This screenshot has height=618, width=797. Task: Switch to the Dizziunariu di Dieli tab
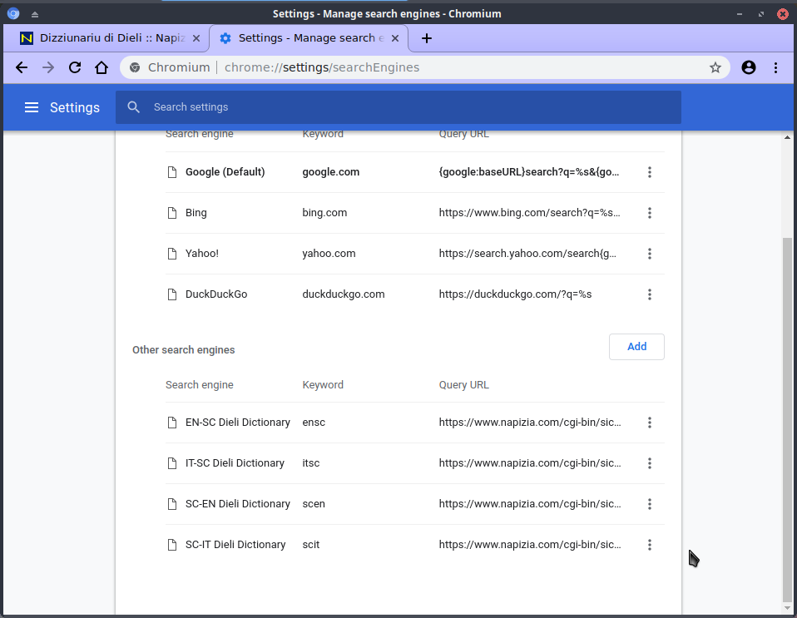[x=106, y=38]
